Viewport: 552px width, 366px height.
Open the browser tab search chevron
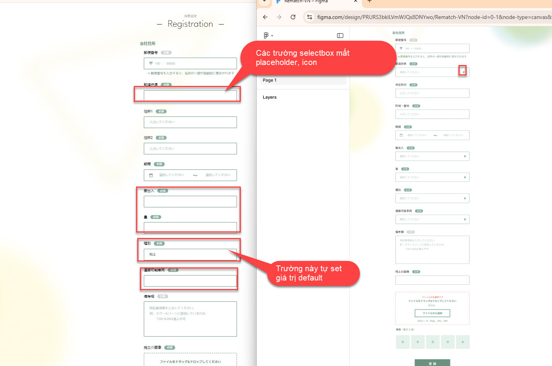[x=264, y=2]
